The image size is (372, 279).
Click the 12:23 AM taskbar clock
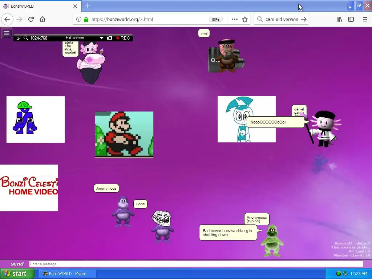359,274
